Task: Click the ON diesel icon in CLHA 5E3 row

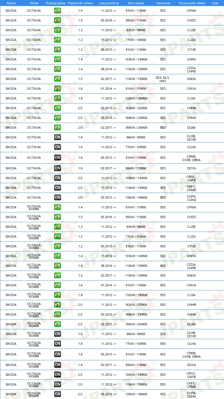Action: click(x=58, y=147)
